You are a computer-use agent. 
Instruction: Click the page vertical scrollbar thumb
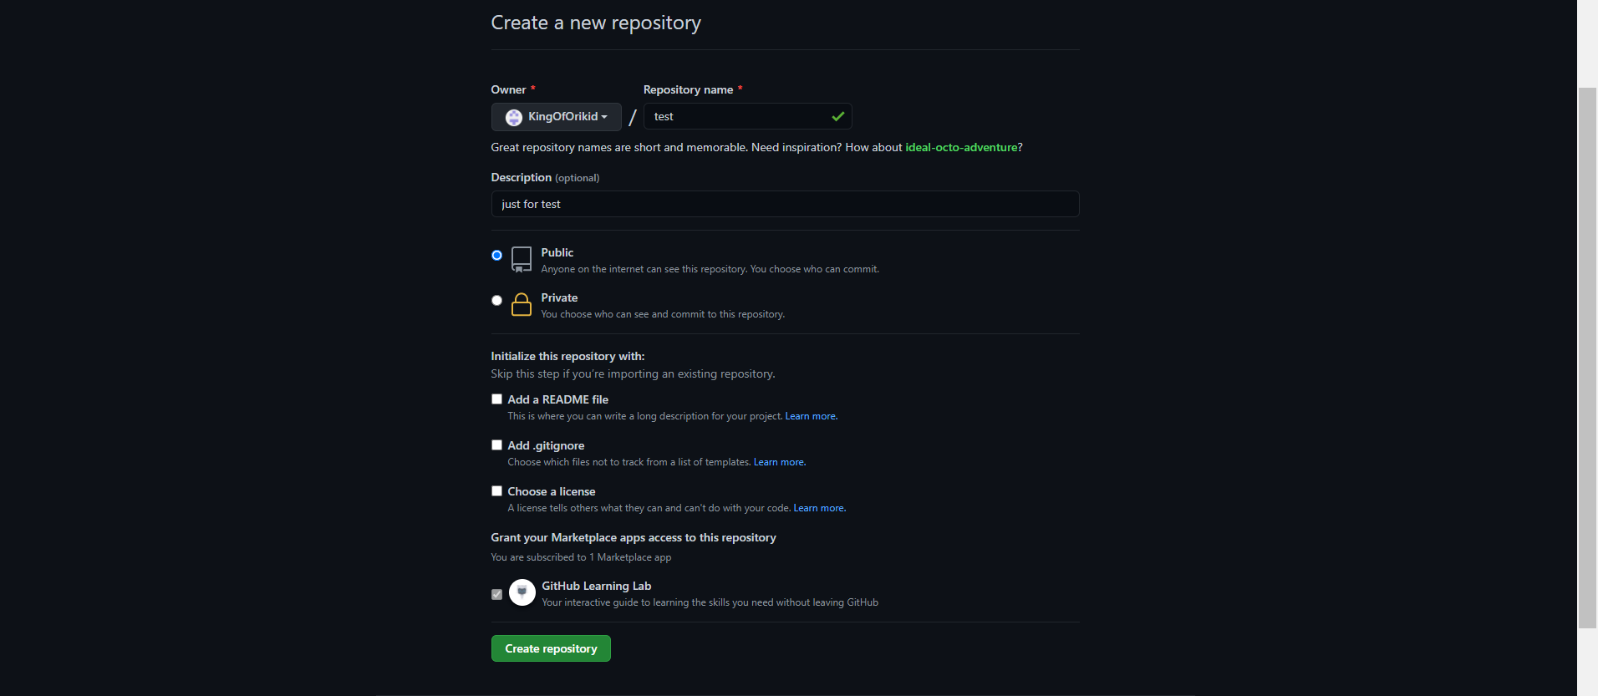(x=1587, y=358)
